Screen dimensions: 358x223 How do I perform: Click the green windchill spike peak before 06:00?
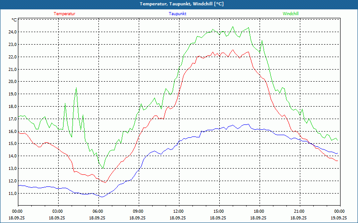76,87
